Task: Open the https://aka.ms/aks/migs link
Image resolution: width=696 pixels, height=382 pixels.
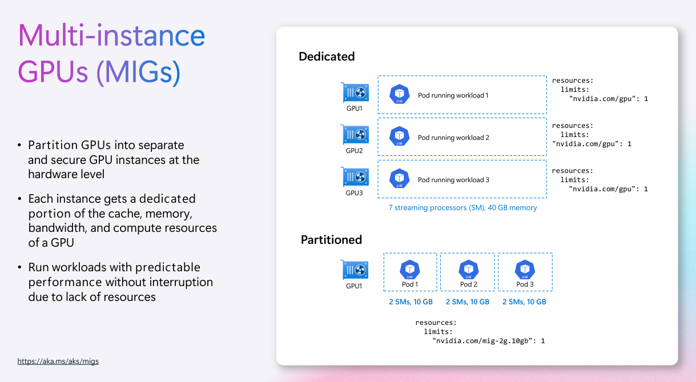Action: [58, 361]
